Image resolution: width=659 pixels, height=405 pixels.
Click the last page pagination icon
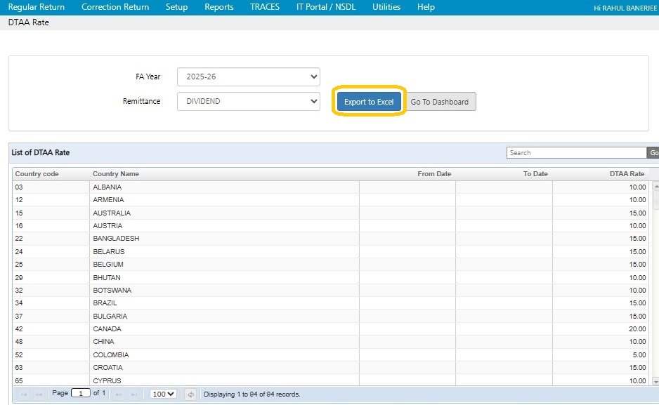click(x=134, y=394)
